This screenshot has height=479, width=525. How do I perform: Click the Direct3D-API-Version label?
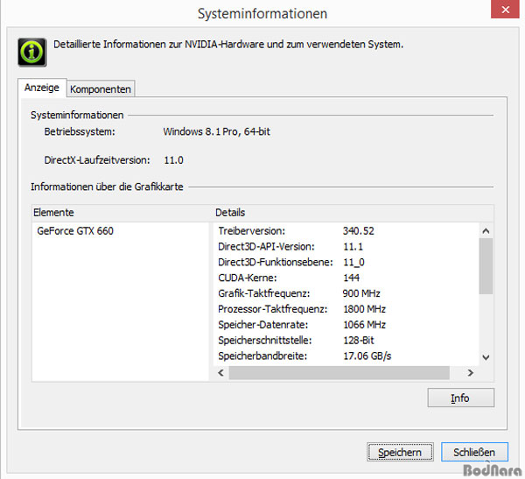pyautogui.click(x=267, y=247)
